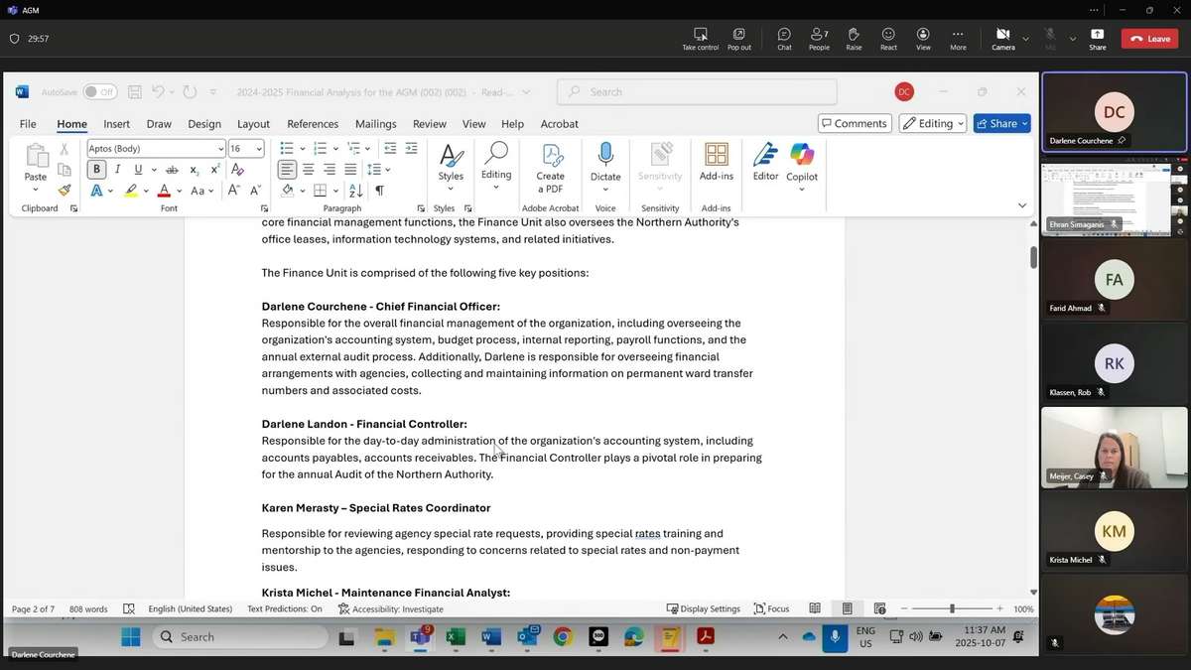Click the Word Search input field

tap(697, 92)
